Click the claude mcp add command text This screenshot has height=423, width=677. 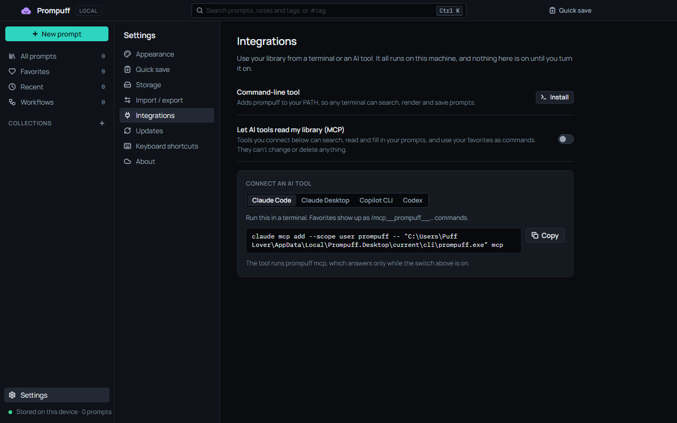tap(383, 241)
